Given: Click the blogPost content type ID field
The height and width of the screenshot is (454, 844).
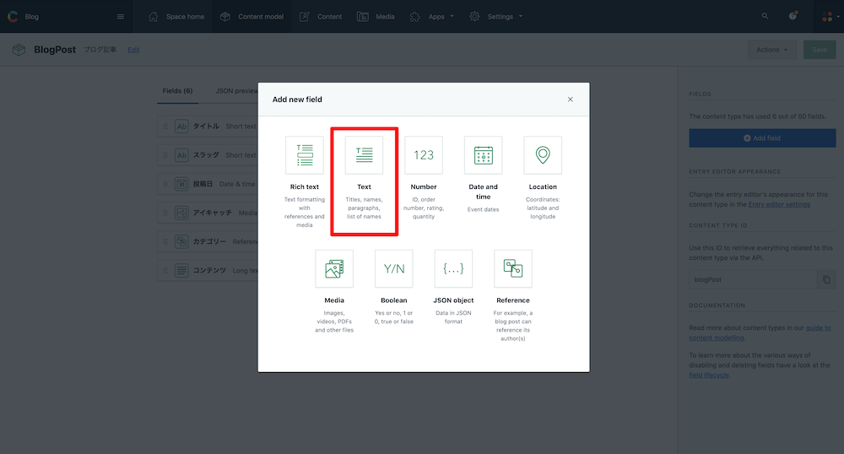Looking at the screenshot, I should [753, 279].
